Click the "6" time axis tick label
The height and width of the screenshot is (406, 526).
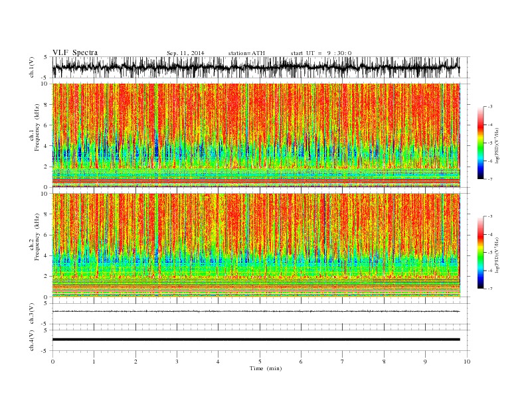point(301,362)
